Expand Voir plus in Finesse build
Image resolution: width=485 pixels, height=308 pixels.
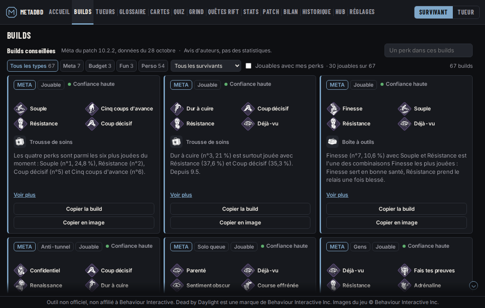click(x=337, y=195)
